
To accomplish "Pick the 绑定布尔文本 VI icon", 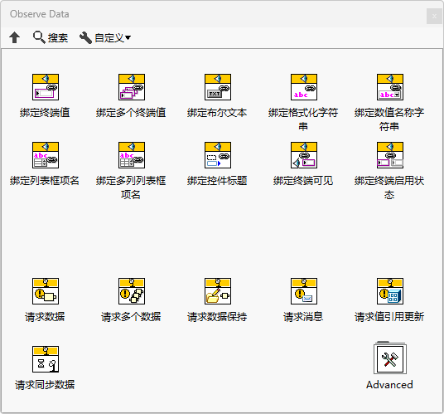I will click(218, 87).
